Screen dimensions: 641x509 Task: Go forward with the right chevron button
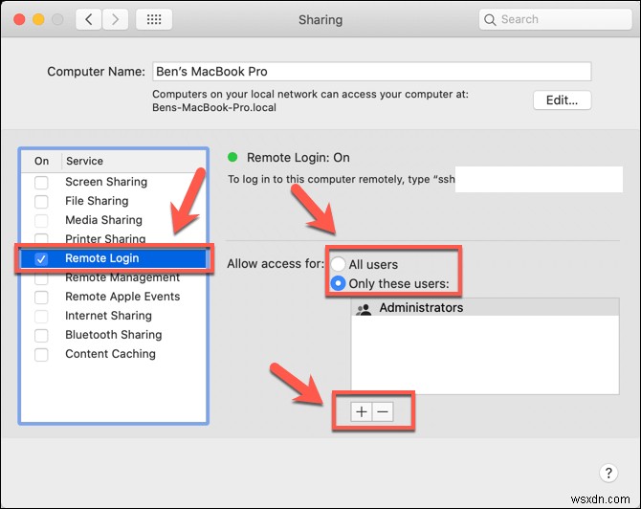pos(115,19)
